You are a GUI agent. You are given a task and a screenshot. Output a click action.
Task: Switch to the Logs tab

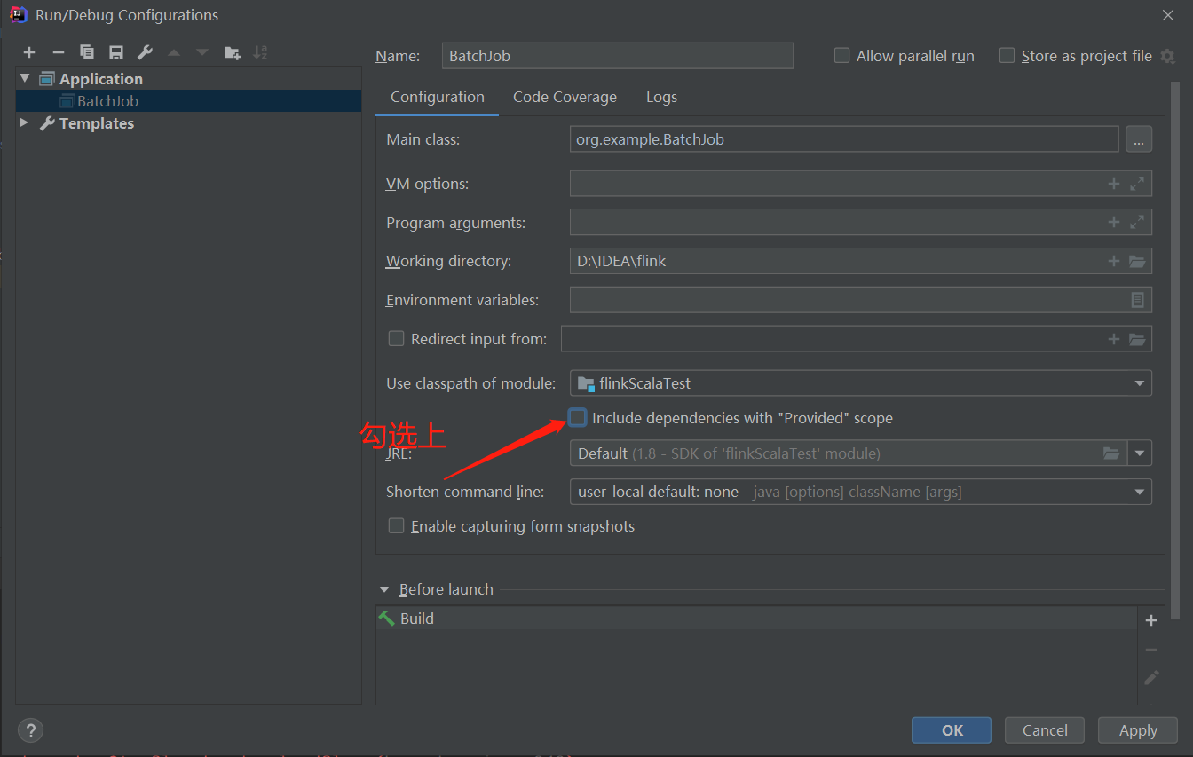tap(661, 97)
